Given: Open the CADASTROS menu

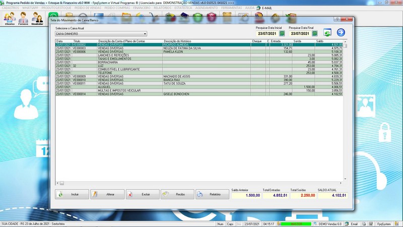Looking at the screenshot, I should click(10, 8).
